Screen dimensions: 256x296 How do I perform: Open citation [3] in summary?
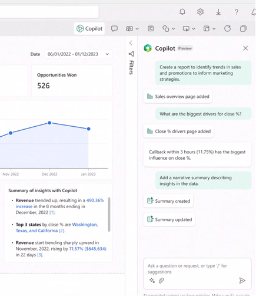(40, 255)
